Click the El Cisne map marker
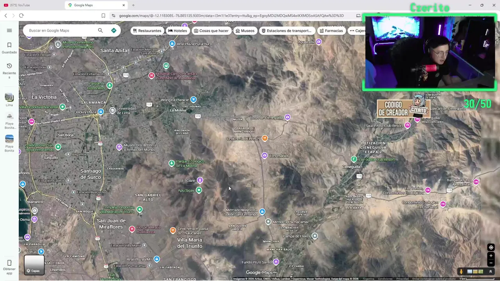This screenshot has height=281, width=500. (200, 180)
